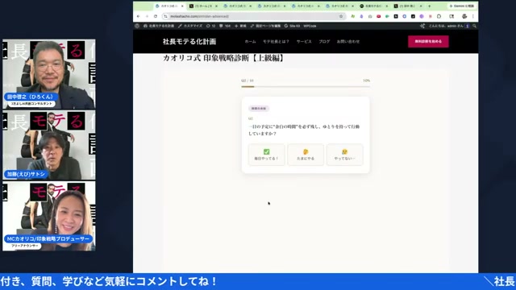
Task: Switch to the (1) 田中 X tab
Action: click(408, 6)
